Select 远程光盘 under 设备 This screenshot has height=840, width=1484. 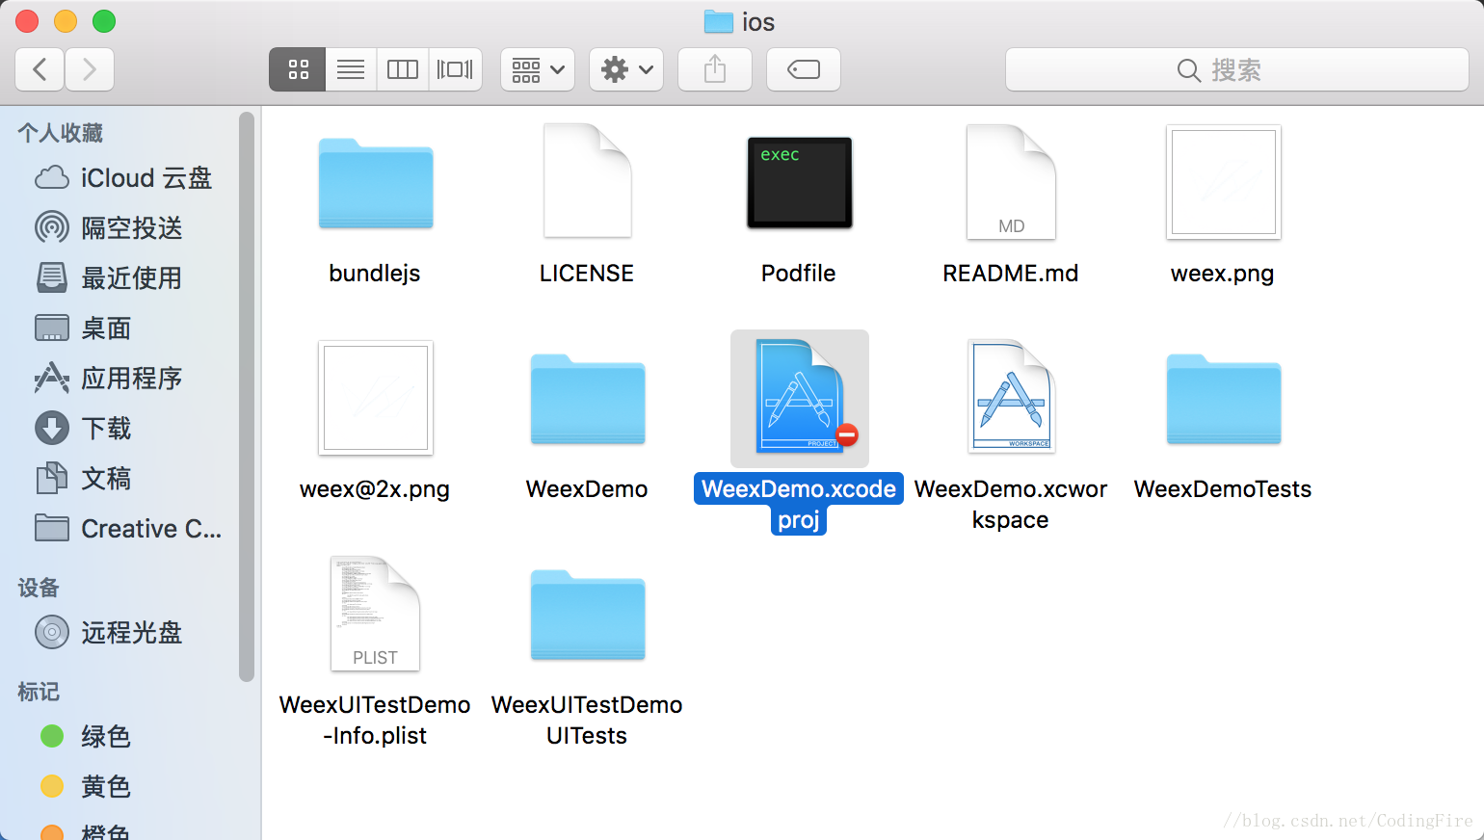coord(109,633)
